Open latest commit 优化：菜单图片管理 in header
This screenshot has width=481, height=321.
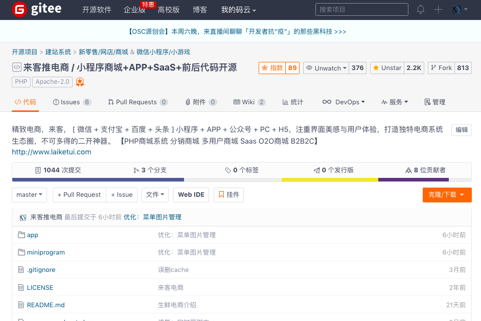pos(152,217)
